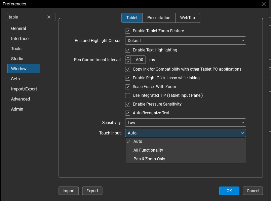The height and width of the screenshot is (201, 271).
Task: Toggle Auto Recognize Text checkbox
Action: [x=127, y=113]
